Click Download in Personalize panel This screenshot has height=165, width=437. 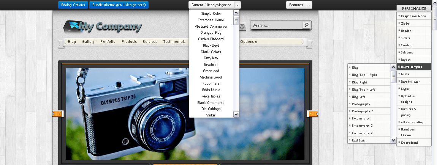[414, 143]
